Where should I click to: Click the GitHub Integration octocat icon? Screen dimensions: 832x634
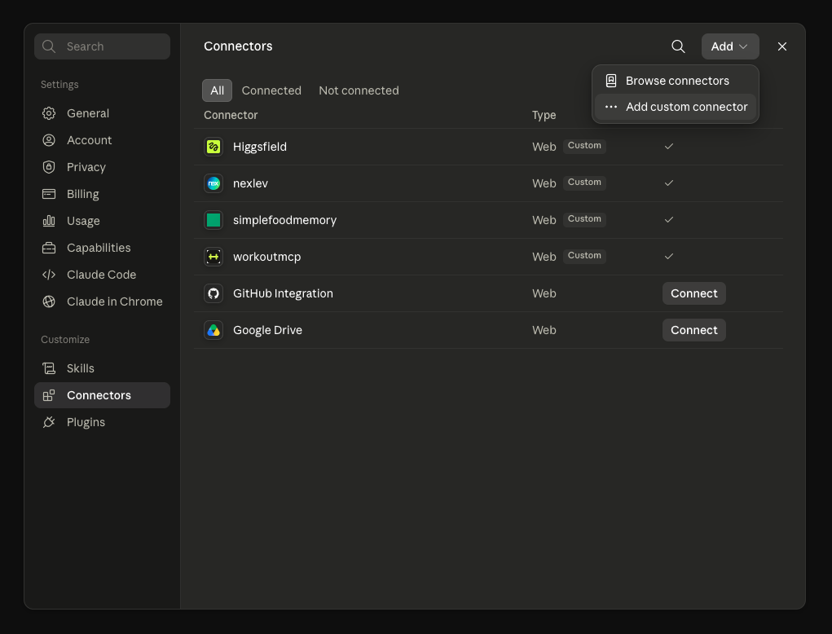(214, 293)
